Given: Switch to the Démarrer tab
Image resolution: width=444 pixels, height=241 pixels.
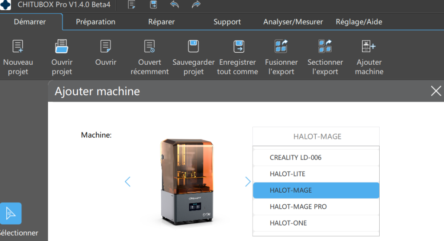Looking at the screenshot, I should click(x=30, y=22).
